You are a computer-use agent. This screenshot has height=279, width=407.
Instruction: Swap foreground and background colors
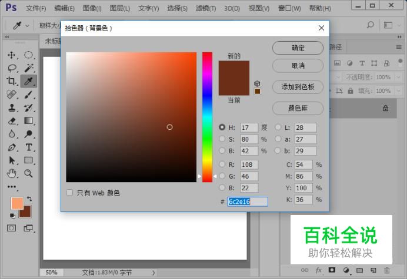pos(29,199)
